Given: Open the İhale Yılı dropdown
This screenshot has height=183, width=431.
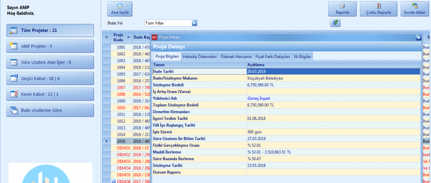Looking at the screenshot, I should point(194,23).
